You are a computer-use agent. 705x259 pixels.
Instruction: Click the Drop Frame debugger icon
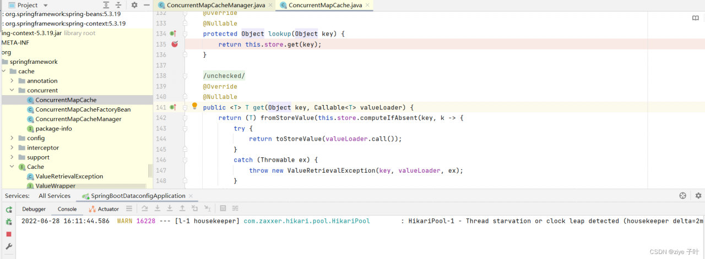(x=194, y=208)
